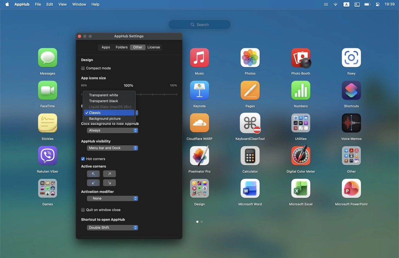Click the Search field

[x=199, y=24]
